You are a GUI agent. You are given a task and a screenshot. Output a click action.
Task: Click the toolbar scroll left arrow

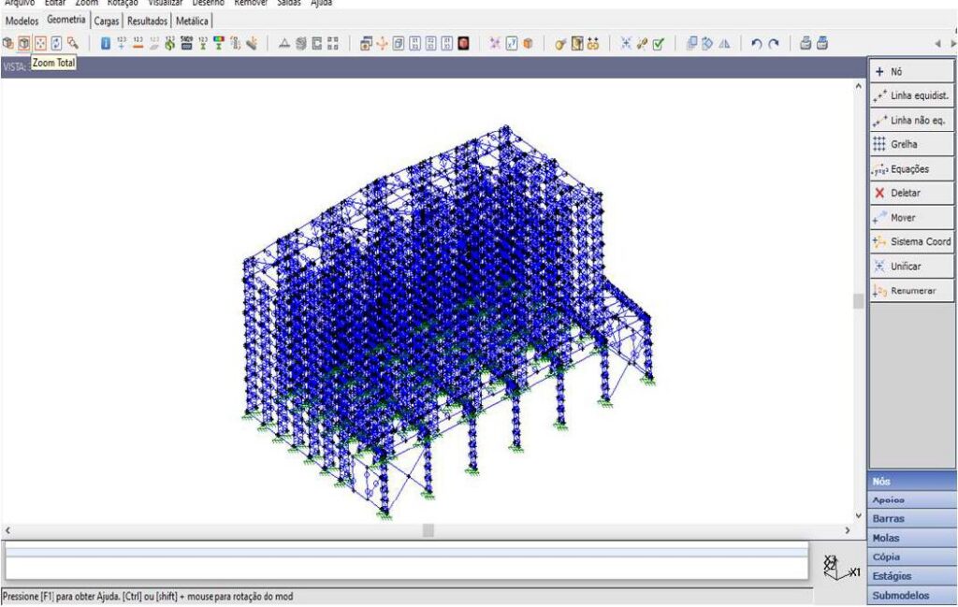click(938, 44)
